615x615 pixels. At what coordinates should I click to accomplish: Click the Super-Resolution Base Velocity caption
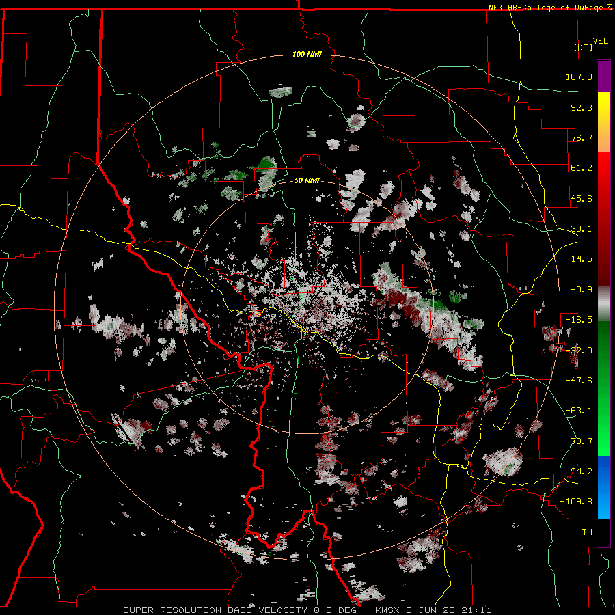click(307, 610)
